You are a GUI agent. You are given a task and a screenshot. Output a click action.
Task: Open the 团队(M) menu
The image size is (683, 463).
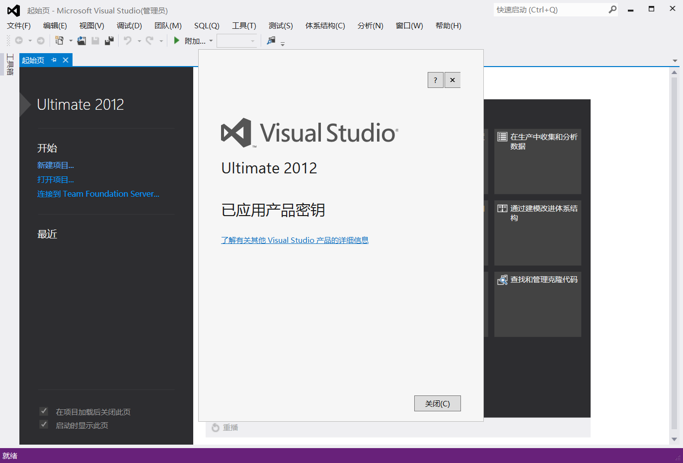168,26
